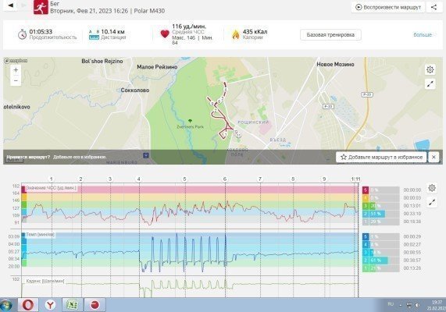Select lap marker 4 on timeline
The width and height of the screenshot is (446, 312).
click(x=139, y=179)
